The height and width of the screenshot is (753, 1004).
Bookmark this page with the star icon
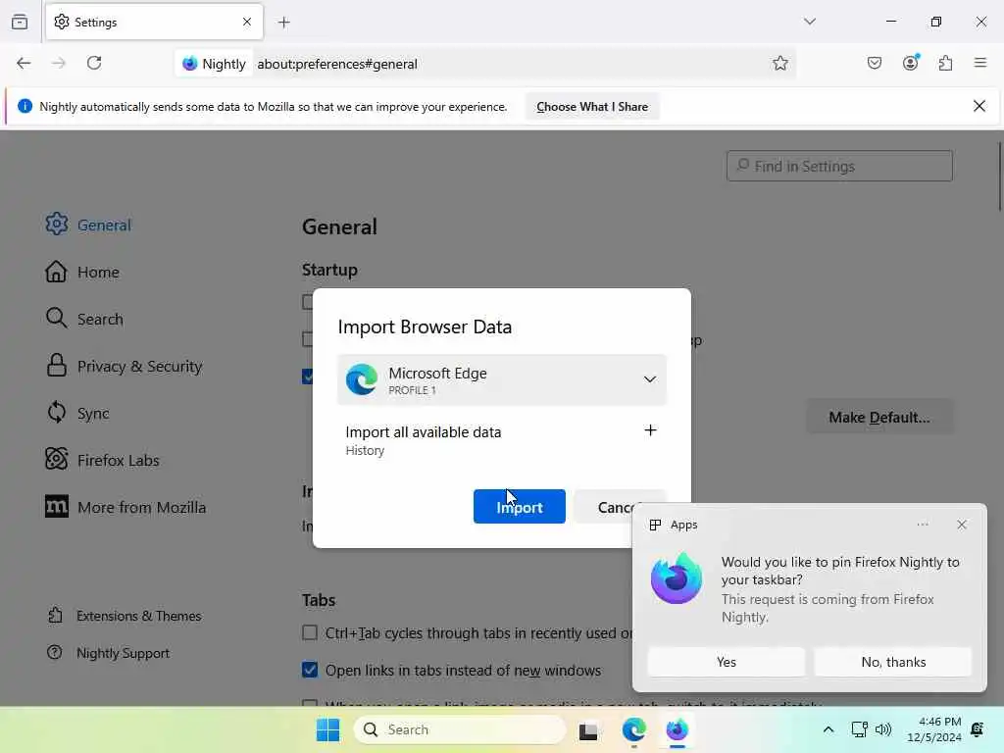point(779,63)
